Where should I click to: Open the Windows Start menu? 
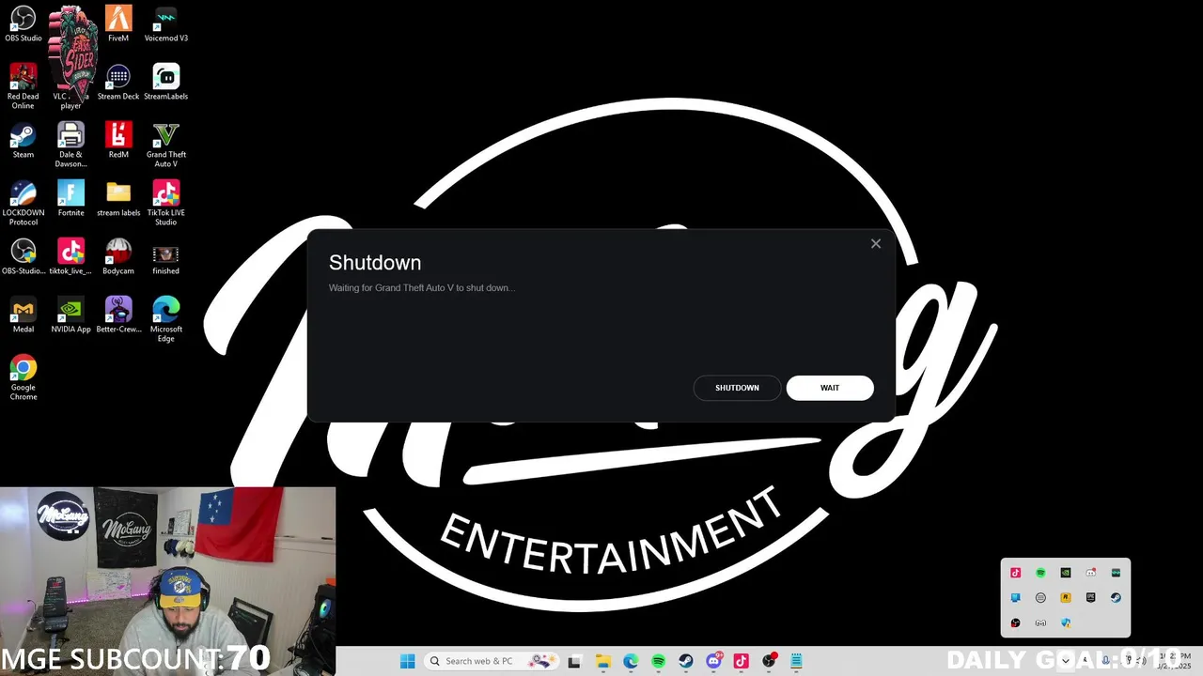(407, 661)
